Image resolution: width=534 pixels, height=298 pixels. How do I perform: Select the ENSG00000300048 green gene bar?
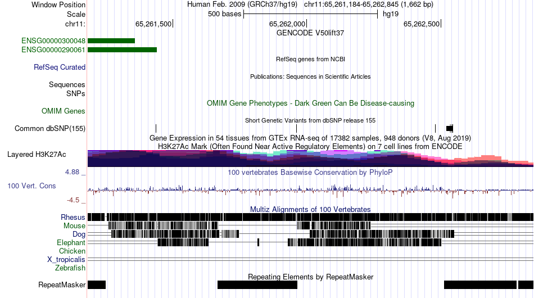[111, 41]
